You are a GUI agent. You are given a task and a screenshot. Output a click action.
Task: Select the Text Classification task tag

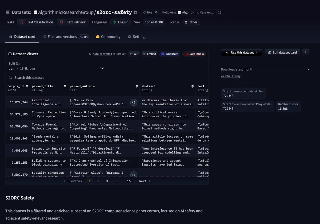click(36, 22)
